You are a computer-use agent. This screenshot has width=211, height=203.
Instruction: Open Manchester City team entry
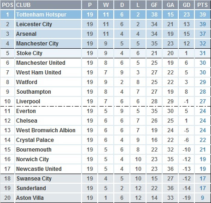37,44
